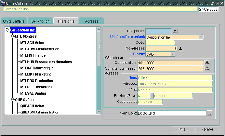Open lookup list beside No adresse field

181,48
